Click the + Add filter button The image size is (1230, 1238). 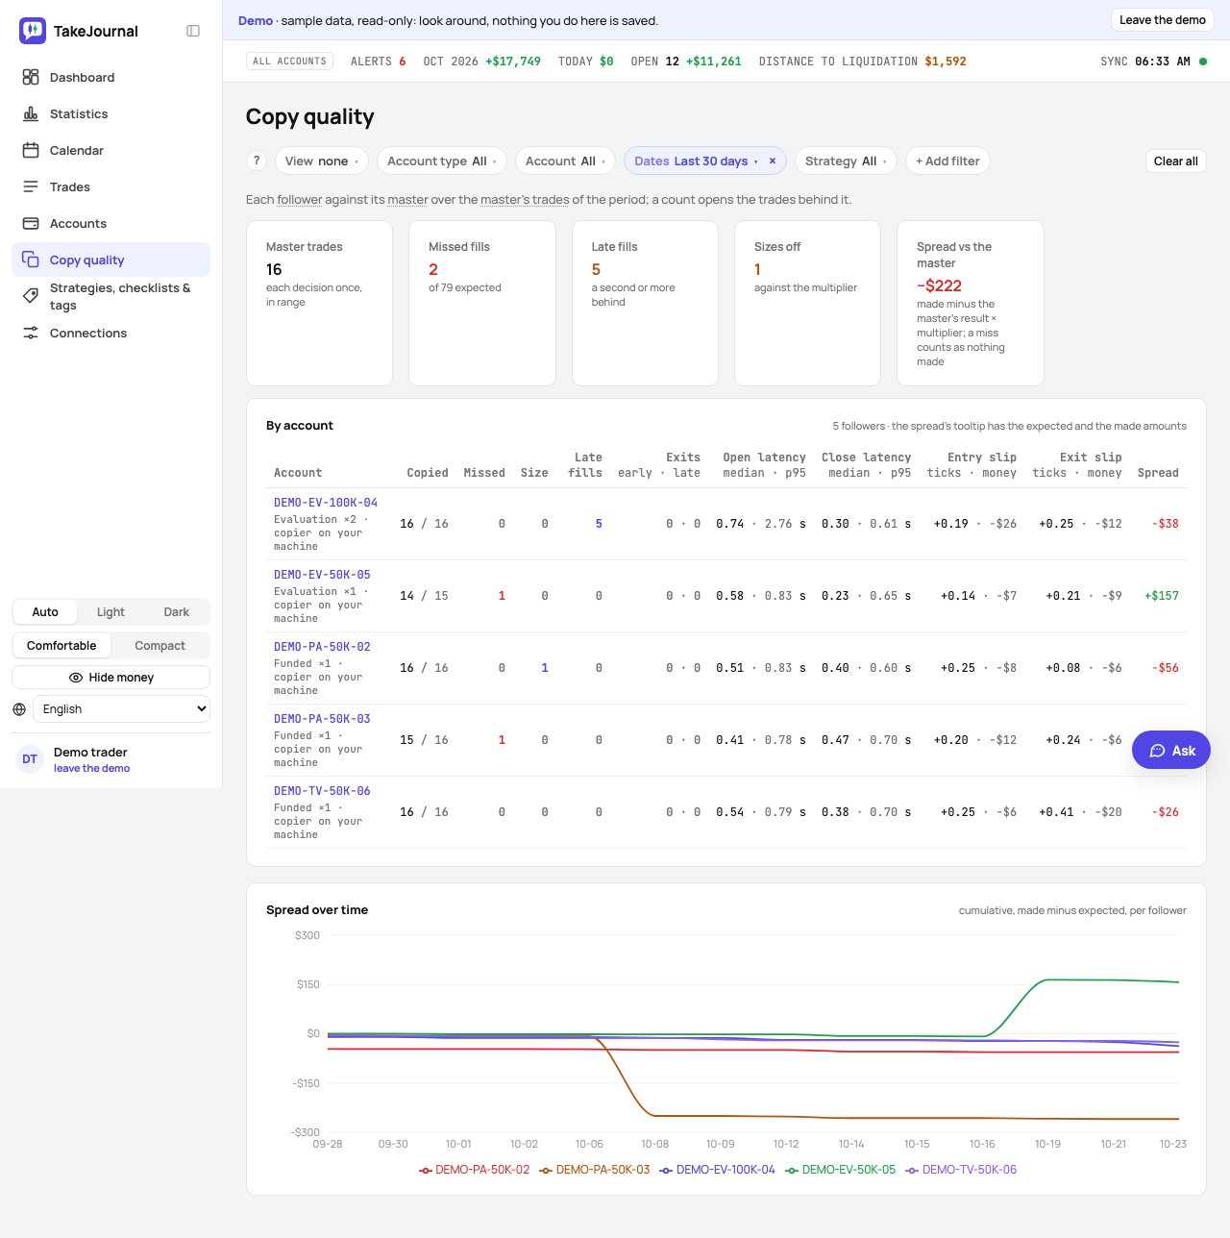click(947, 161)
